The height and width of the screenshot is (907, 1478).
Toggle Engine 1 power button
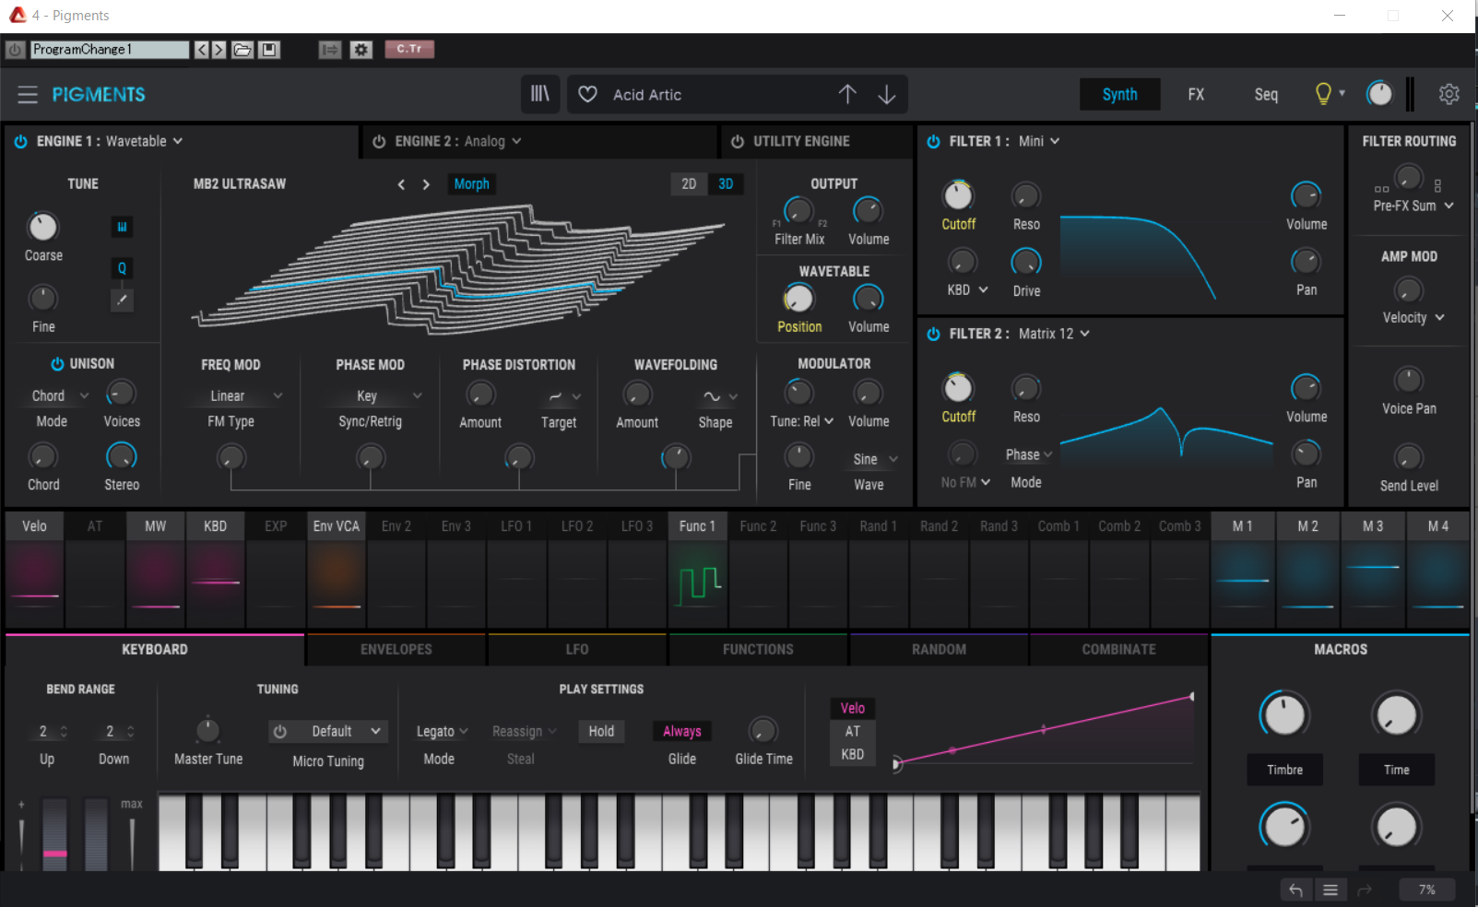20,141
